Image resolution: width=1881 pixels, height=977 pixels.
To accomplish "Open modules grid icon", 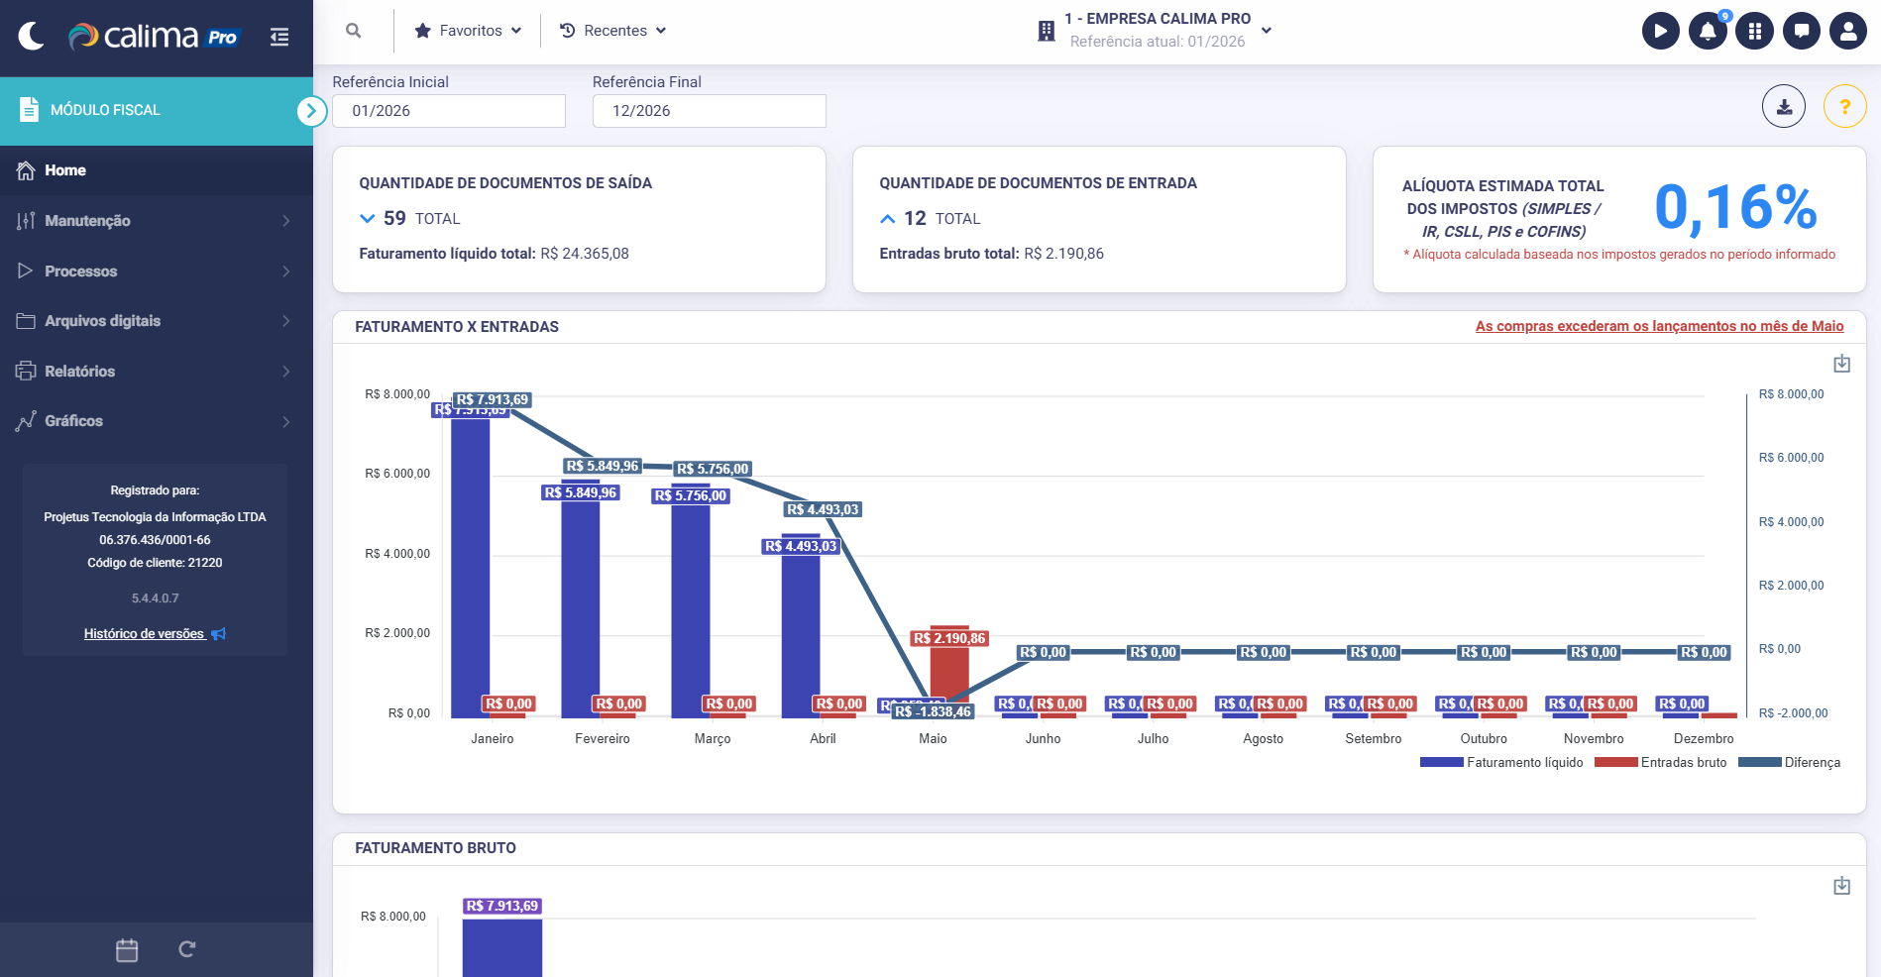I will pyautogui.click(x=1754, y=31).
